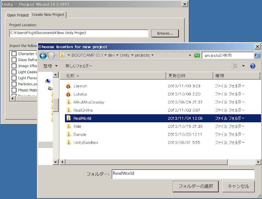Image resolution: width=262 pixels, height=199 pixels.
Task: Select the UnitySandbox folder name
Action: (86, 142)
